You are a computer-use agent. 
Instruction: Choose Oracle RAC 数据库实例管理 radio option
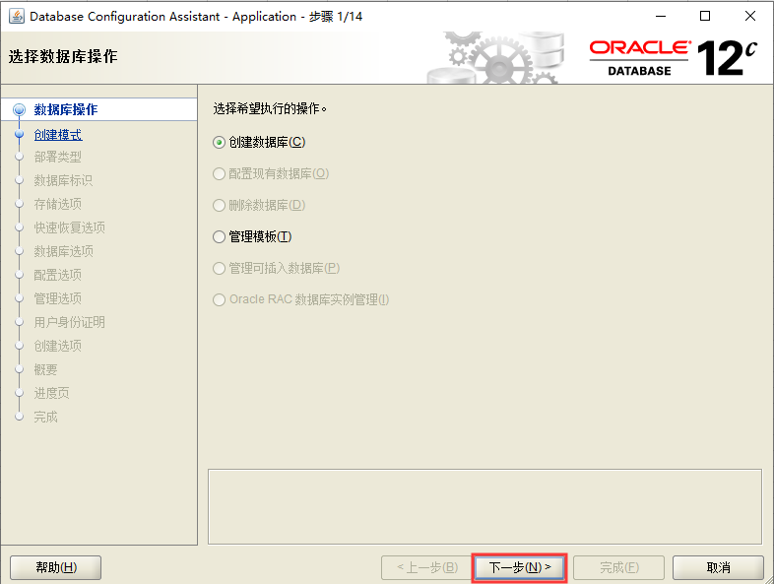(220, 299)
